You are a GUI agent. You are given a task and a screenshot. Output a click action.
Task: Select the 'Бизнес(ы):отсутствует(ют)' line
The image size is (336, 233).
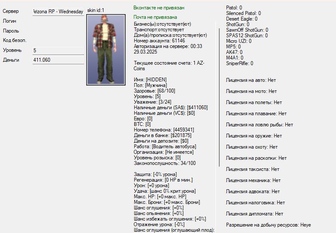click(x=162, y=24)
